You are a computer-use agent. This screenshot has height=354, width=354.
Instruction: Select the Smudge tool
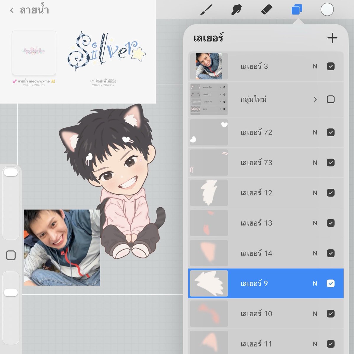237,10
